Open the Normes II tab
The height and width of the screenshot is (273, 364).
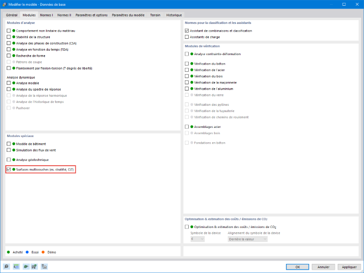pyautogui.click(x=64, y=15)
